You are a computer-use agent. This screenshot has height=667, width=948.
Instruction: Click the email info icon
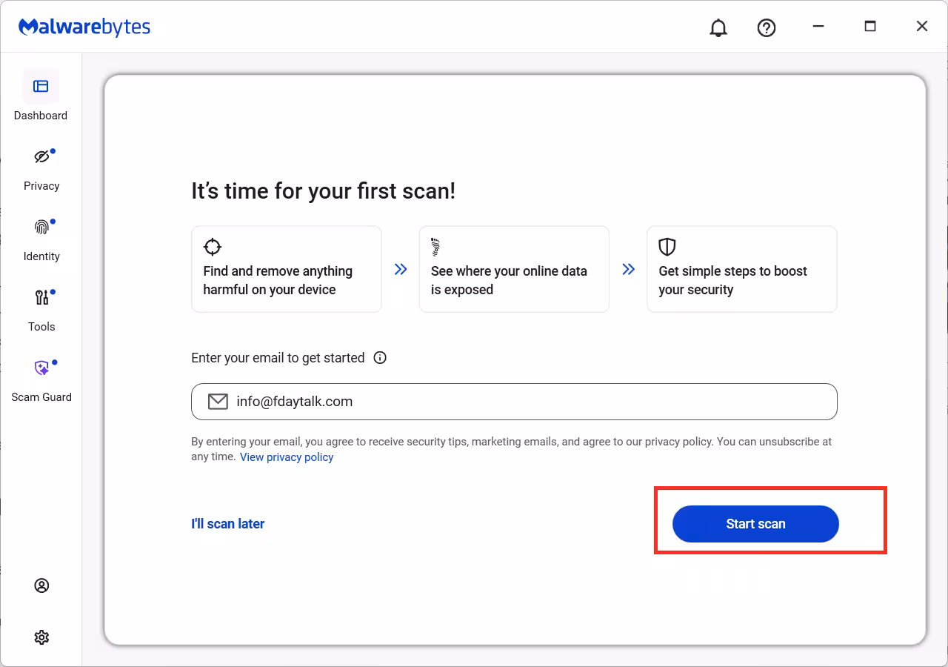[x=380, y=358]
